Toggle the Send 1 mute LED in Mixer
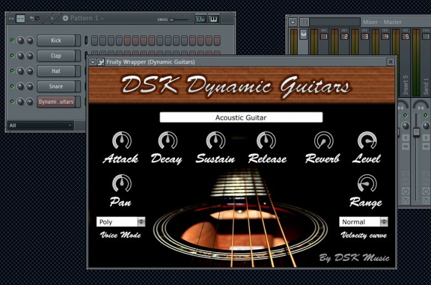 coord(425,115)
